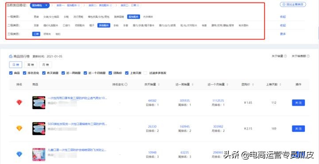Sort by 近一个月销量 column arrows

(227, 84)
